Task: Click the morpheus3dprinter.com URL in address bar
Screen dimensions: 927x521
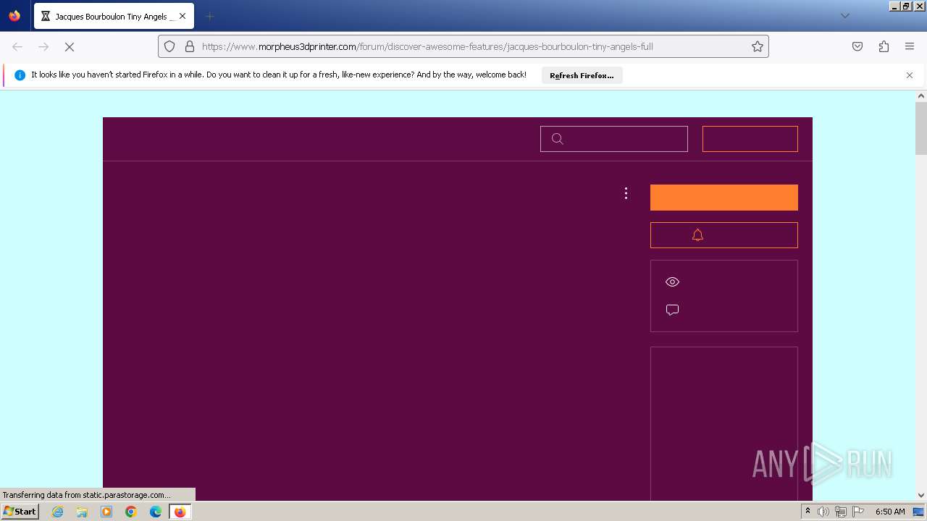Action: [427, 46]
